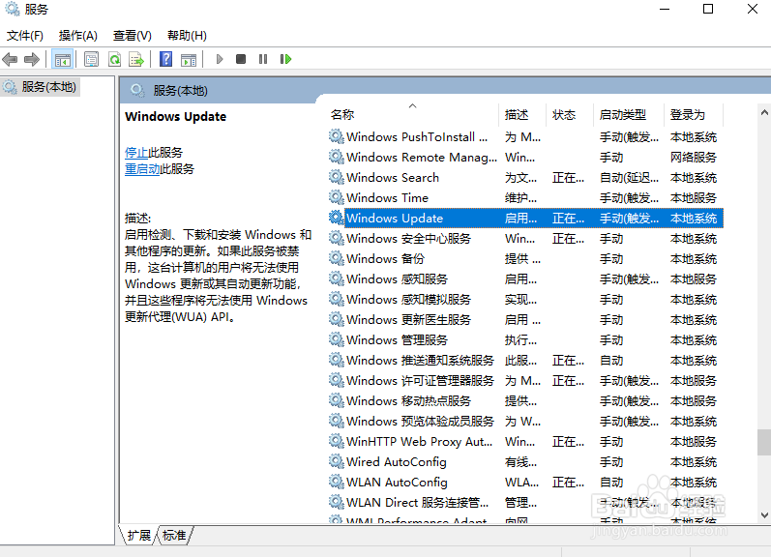This screenshot has height=557, width=771.
Task: Click the Export list toolbar icon
Action: (136, 60)
